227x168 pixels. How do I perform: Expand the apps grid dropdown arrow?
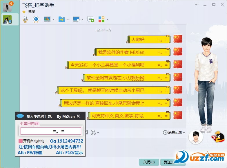108,19
